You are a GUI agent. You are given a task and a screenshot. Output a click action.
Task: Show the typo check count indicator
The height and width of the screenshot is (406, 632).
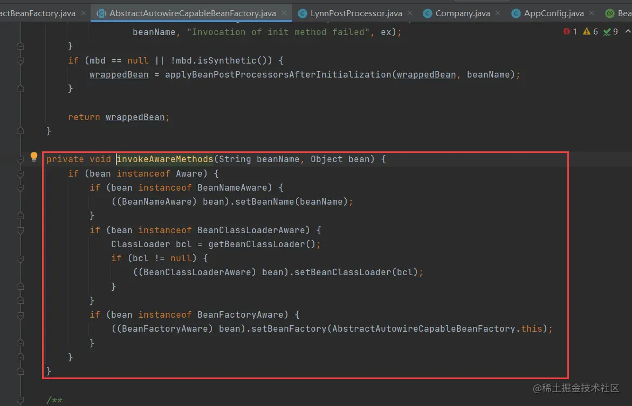(x=610, y=31)
